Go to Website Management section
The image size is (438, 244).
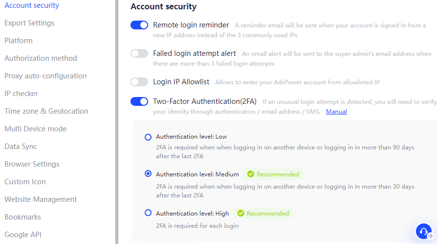[x=41, y=199]
